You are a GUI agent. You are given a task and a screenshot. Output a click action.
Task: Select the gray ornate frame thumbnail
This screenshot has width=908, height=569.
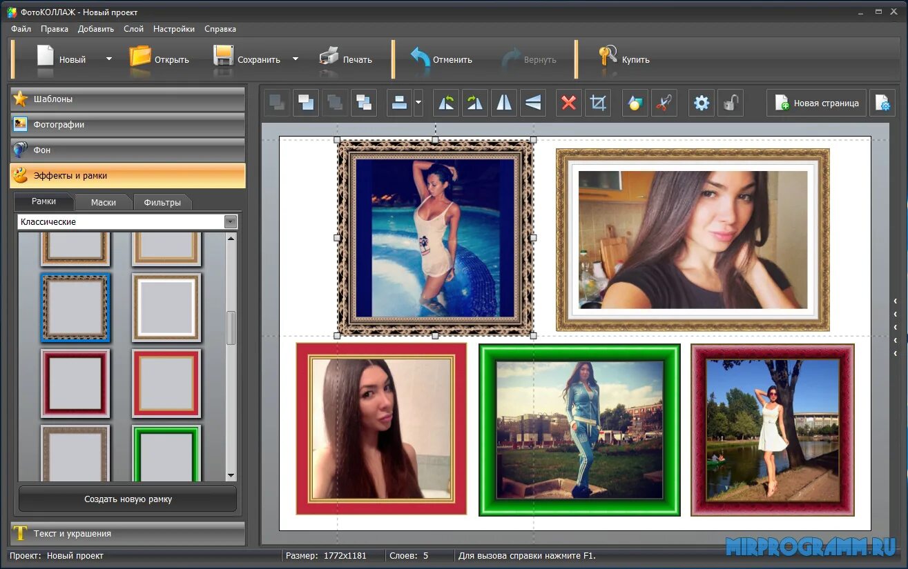(x=75, y=453)
